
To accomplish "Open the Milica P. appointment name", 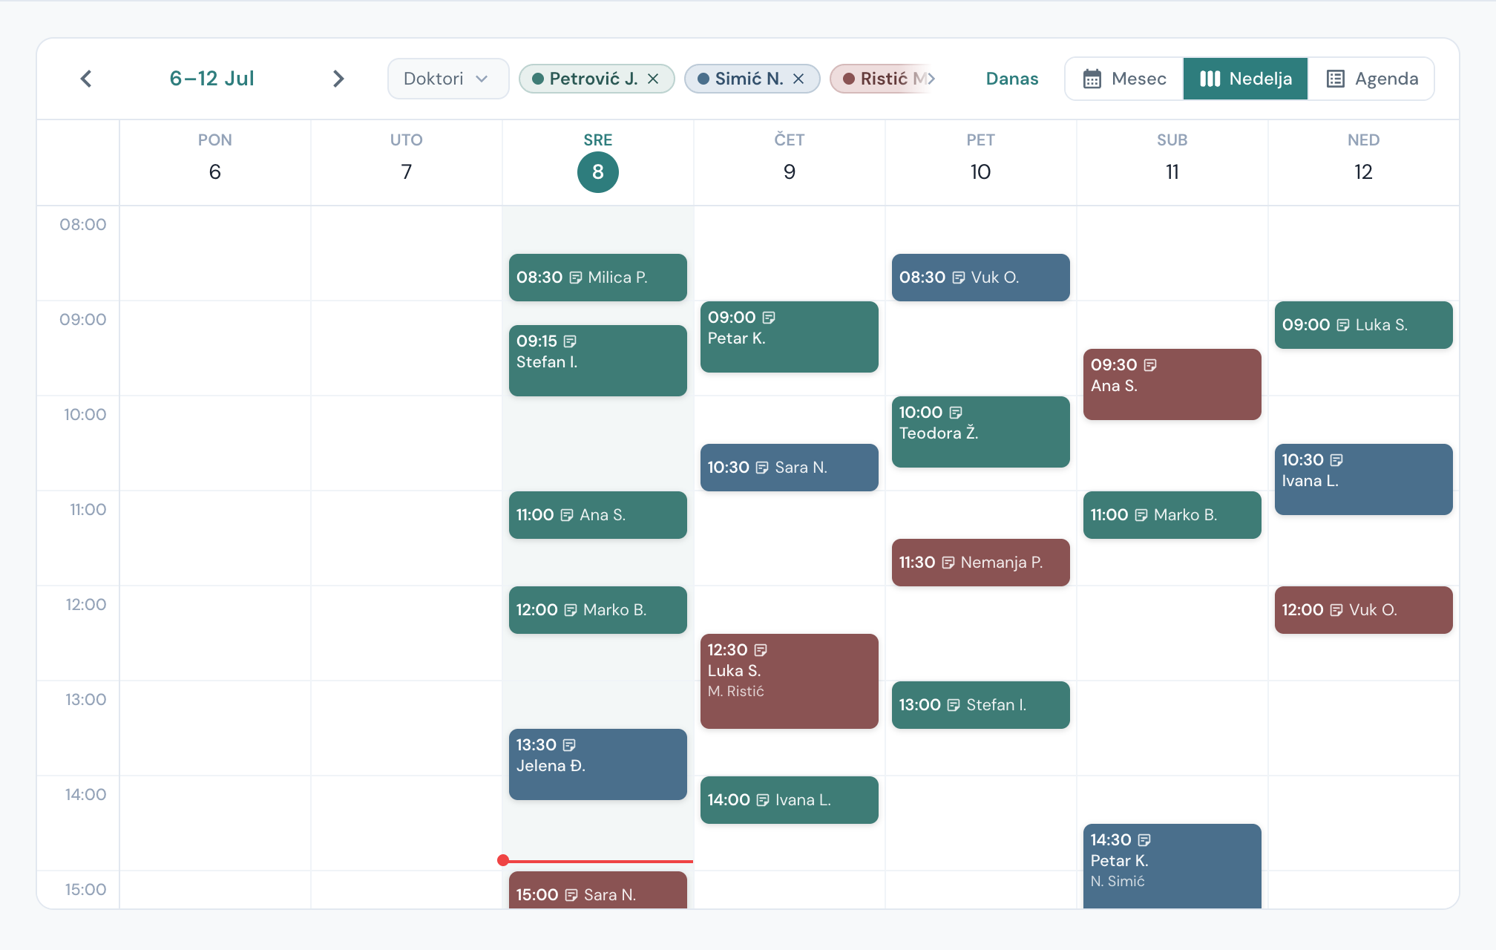I will [x=617, y=278].
